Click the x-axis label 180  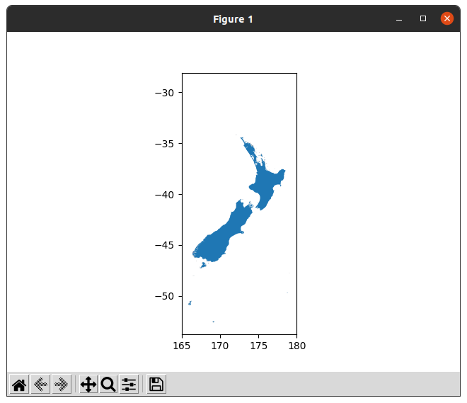(297, 346)
